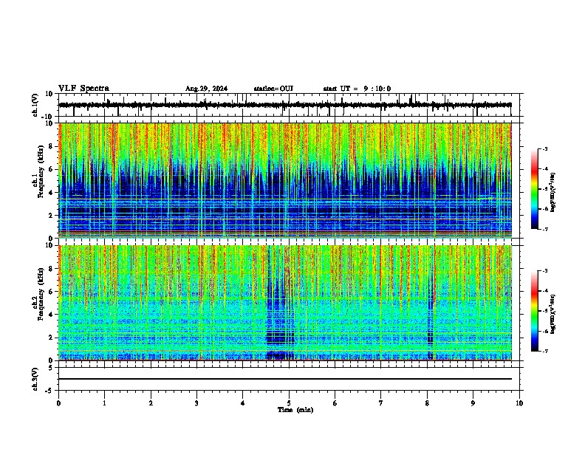Click time axis tick label "0"
Screen dimensions: 585x452
click(58, 403)
